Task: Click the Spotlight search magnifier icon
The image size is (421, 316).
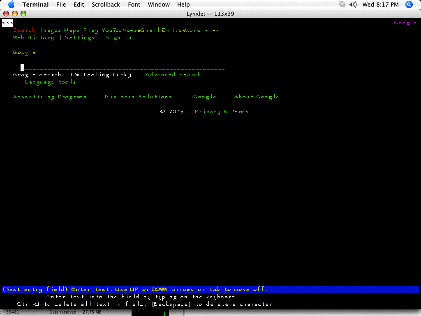Action: click(x=409, y=5)
